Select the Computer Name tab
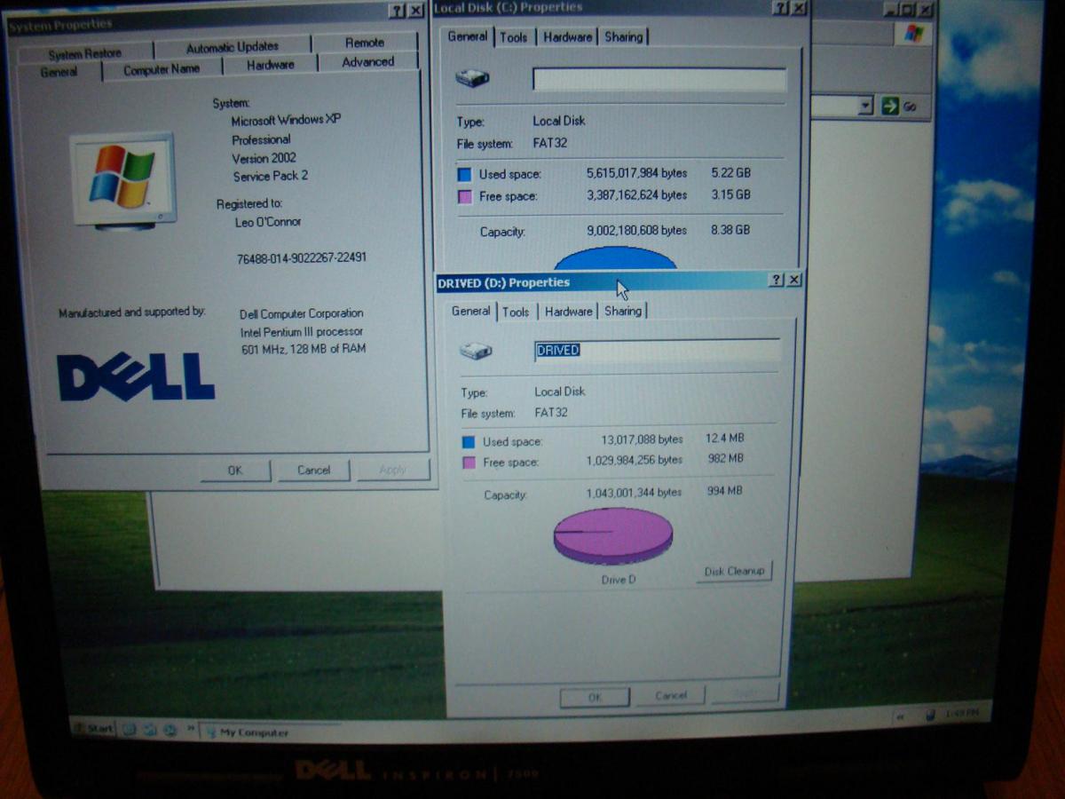The height and width of the screenshot is (799, 1065). (162, 70)
